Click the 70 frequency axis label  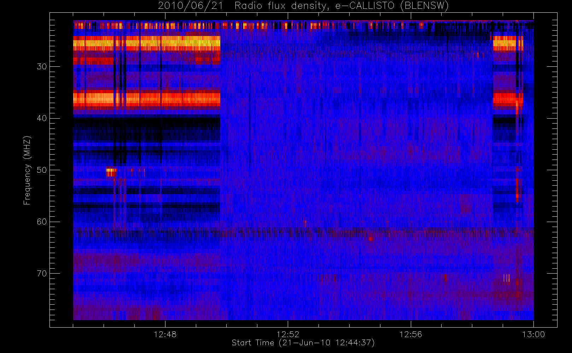pos(42,273)
